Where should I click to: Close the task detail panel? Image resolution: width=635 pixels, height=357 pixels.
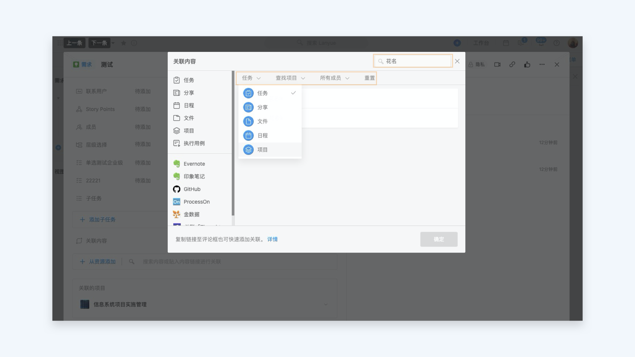coord(557,64)
